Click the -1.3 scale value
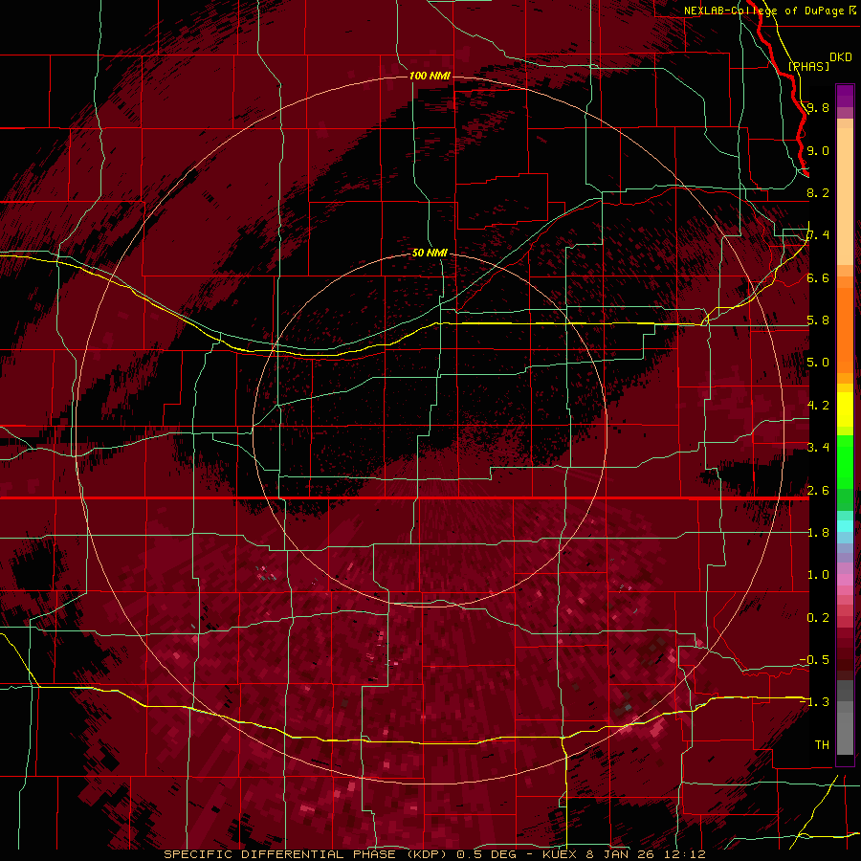This screenshot has width=861, height=861. (814, 702)
